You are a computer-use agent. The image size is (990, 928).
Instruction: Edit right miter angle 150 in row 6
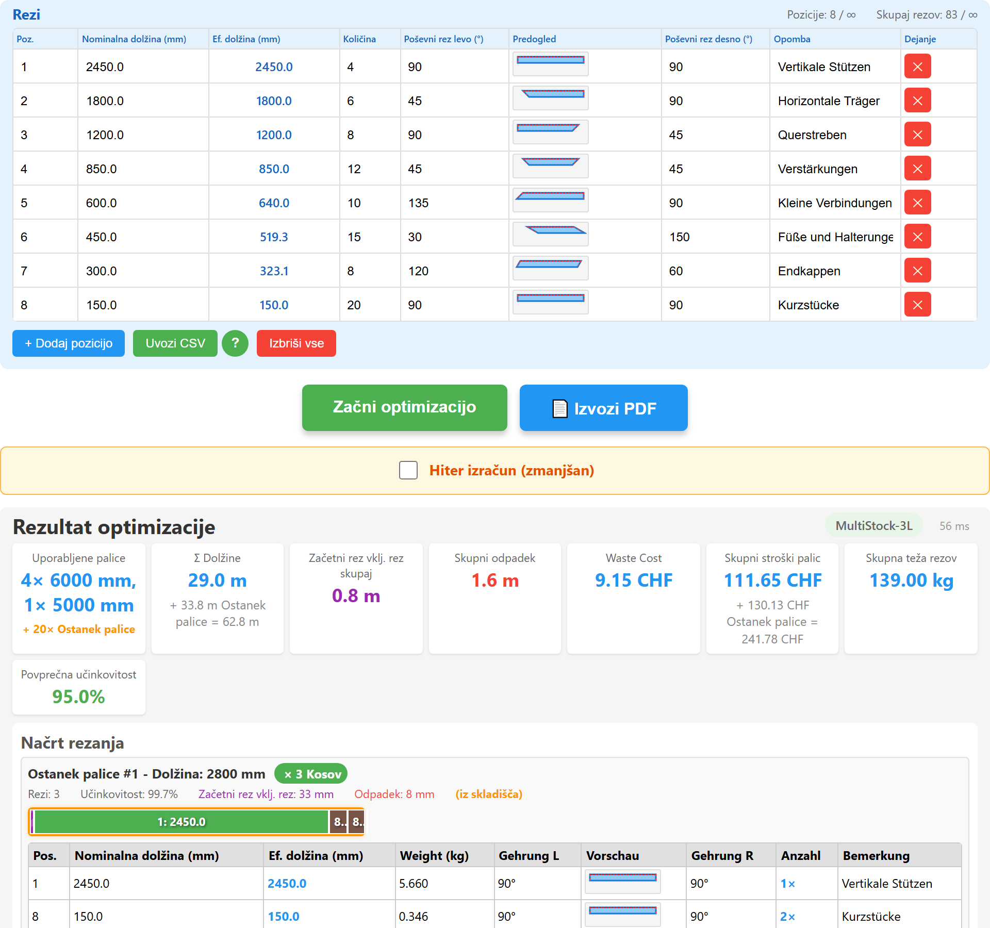click(x=715, y=237)
